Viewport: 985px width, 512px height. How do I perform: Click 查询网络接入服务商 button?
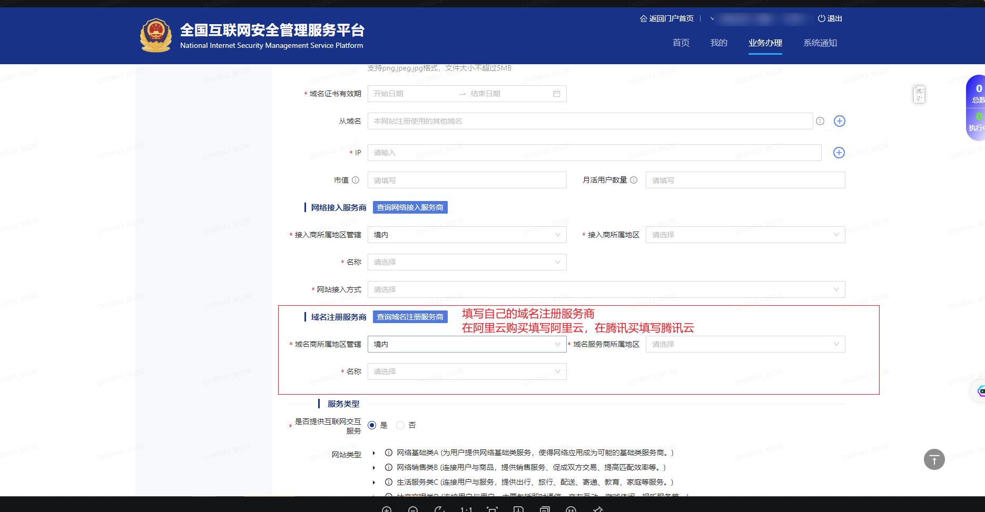[x=410, y=207]
